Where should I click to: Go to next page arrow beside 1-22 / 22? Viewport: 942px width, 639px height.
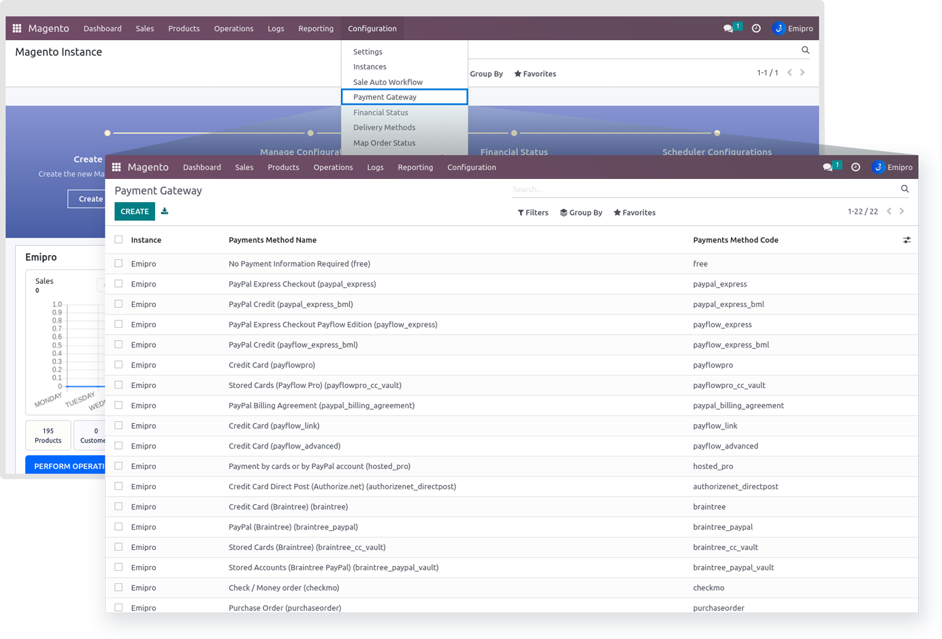pyautogui.click(x=902, y=212)
